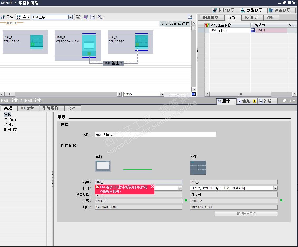This screenshot has height=247, width=298.
Task: Open the 诊断 diagnostics tab
Action: 267,101
